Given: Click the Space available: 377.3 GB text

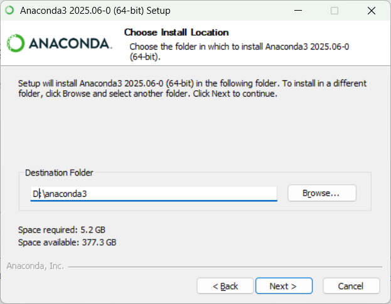Looking at the screenshot, I should click(67, 242).
